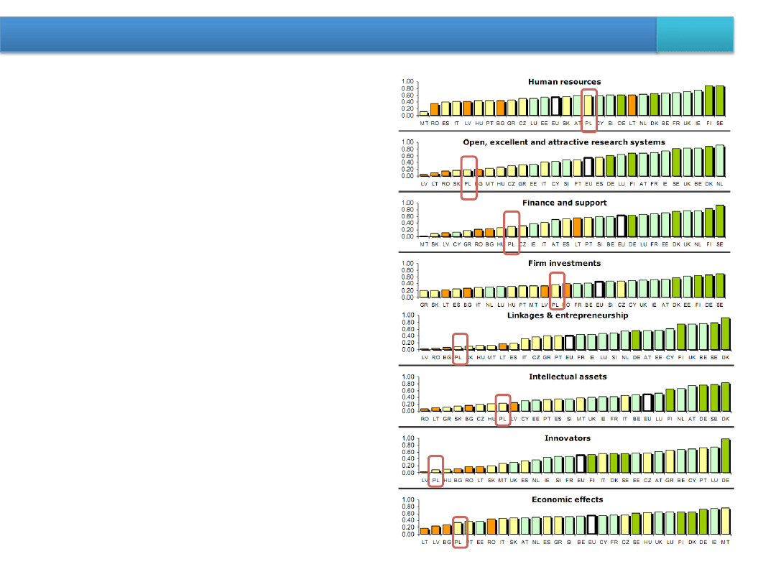Click the white EU bar in Human resources
The height and width of the screenshot is (582, 776).
pos(555,106)
